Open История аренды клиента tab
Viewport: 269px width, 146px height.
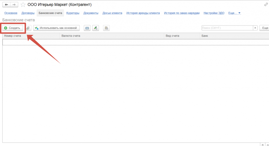tap(143, 13)
